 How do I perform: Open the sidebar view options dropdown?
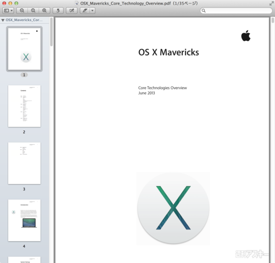point(8,11)
